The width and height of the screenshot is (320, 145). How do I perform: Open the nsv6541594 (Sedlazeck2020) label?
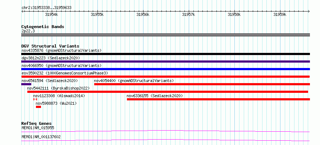point(50,81)
